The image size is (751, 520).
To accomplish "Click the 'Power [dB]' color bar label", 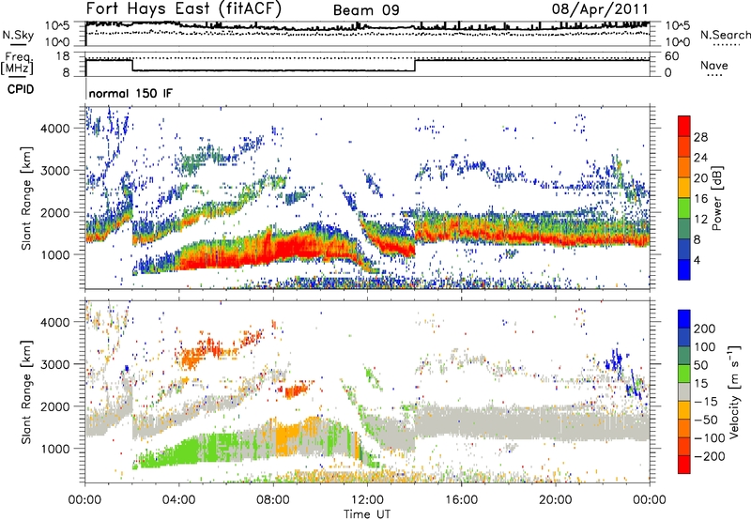I will 716,198.
